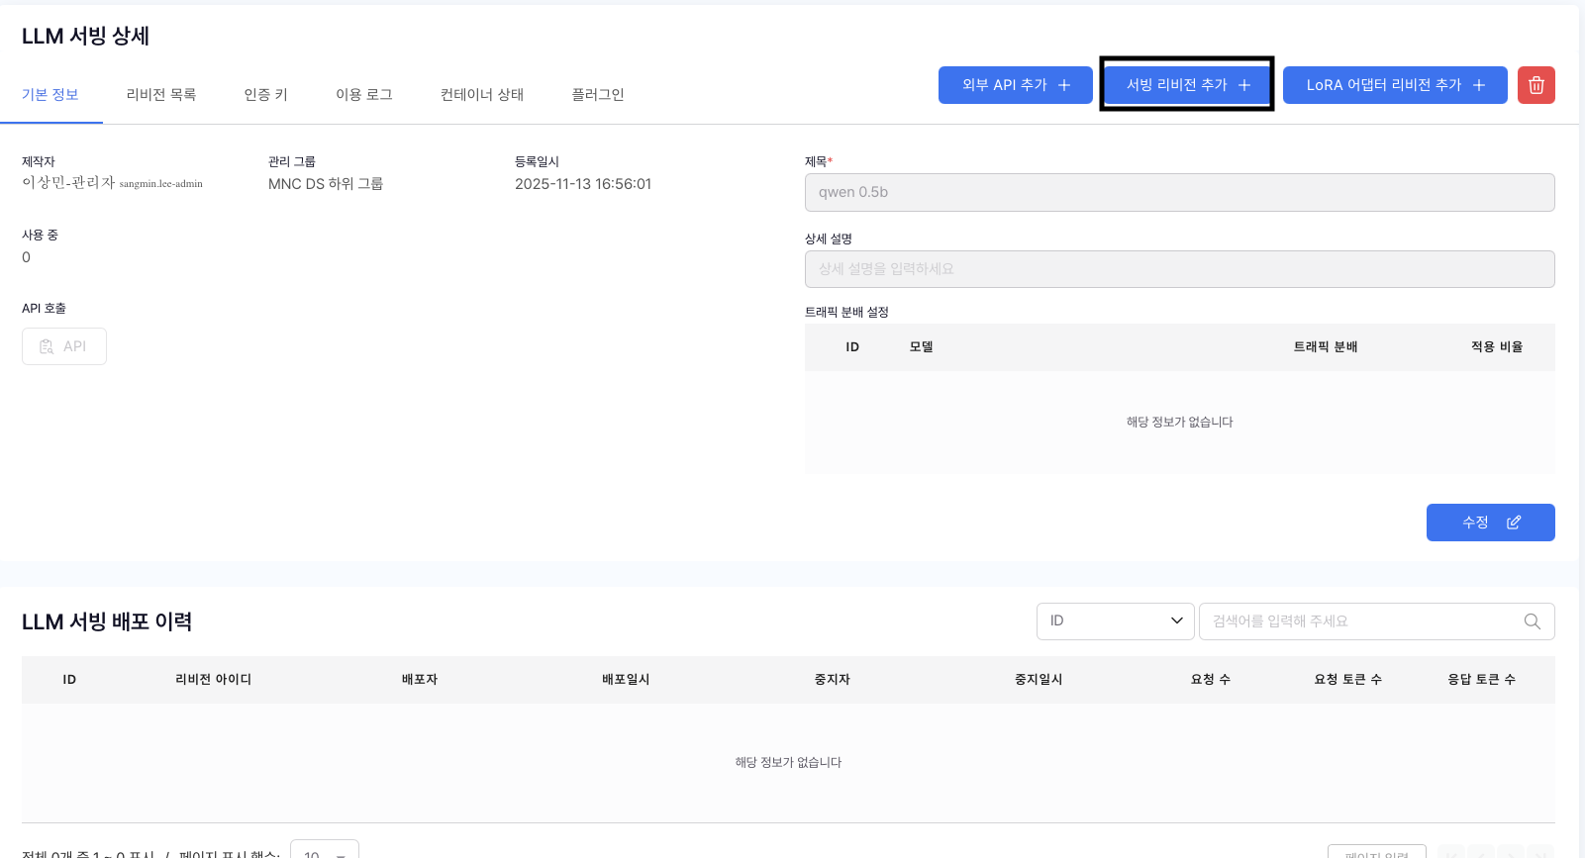
Task: Go to the 이용 로그 tab
Action: (364, 95)
